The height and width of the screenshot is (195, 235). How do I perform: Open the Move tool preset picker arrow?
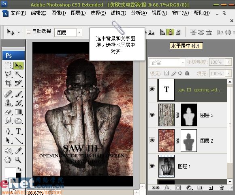19,32
